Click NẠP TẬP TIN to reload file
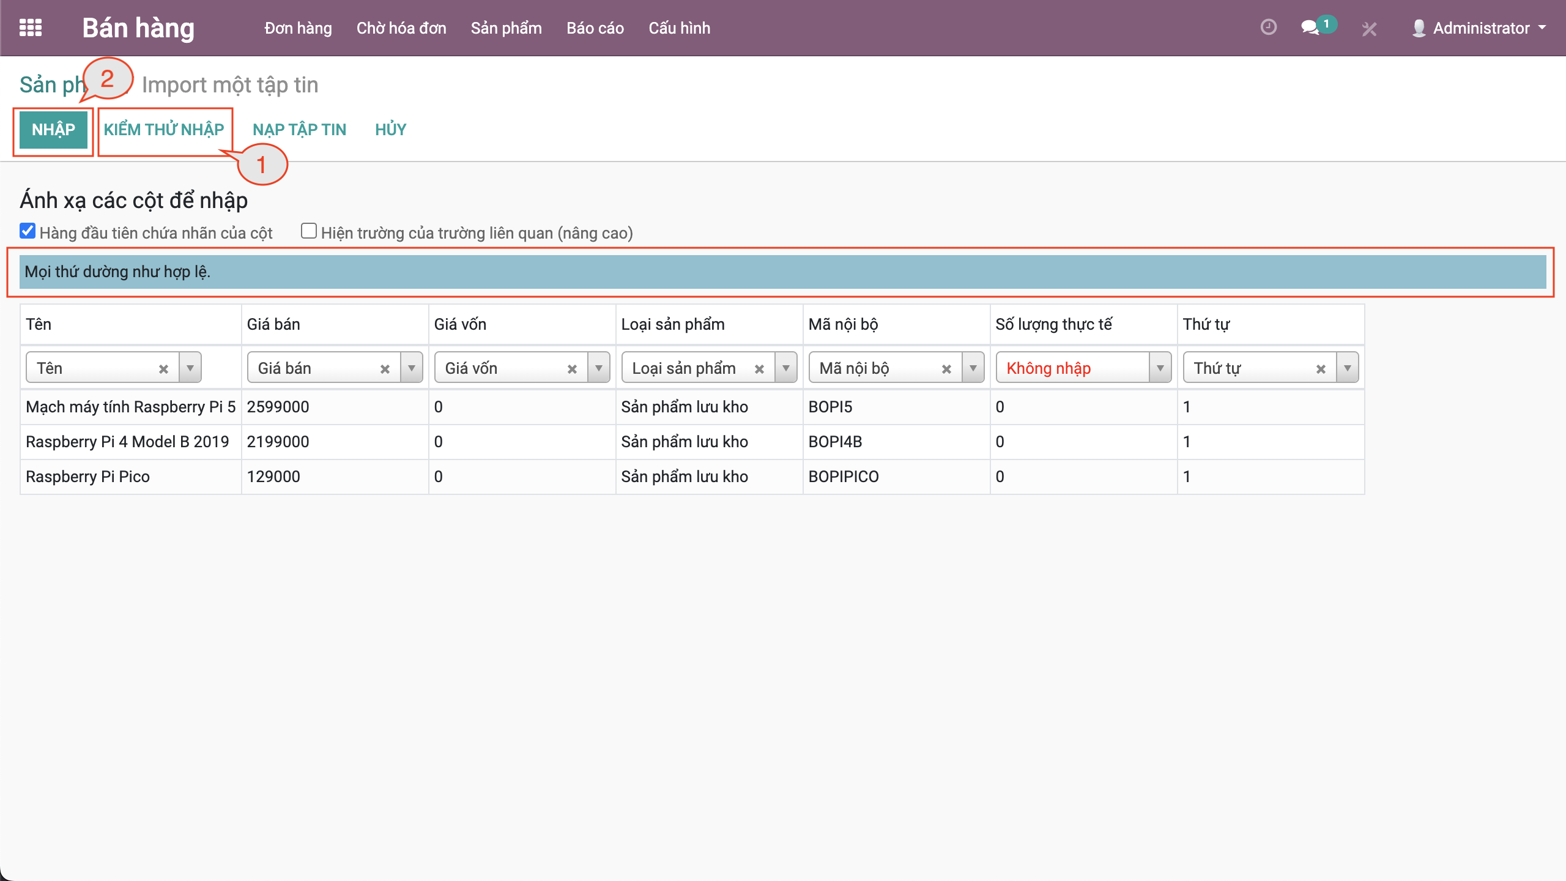 (x=299, y=130)
